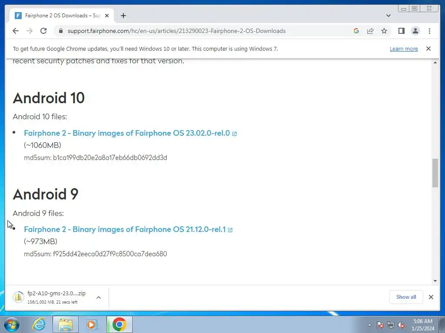The height and width of the screenshot is (333, 445).
Task: Click the forward navigation arrow
Action: point(30,31)
